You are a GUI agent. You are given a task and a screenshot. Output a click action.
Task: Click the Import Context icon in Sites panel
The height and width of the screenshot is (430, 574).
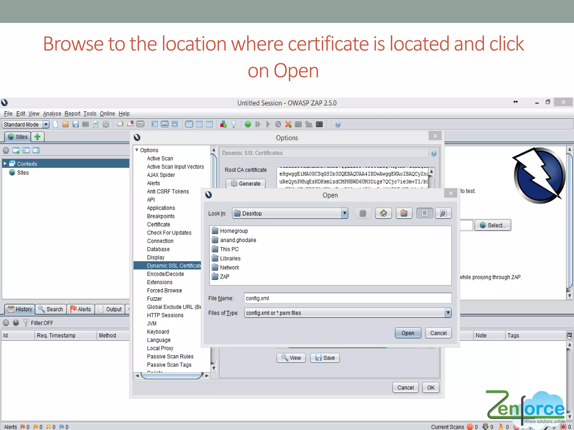[x=26, y=150]
